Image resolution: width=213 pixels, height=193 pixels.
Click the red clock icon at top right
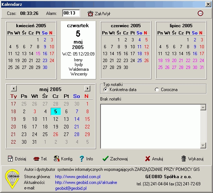(200, 13)
